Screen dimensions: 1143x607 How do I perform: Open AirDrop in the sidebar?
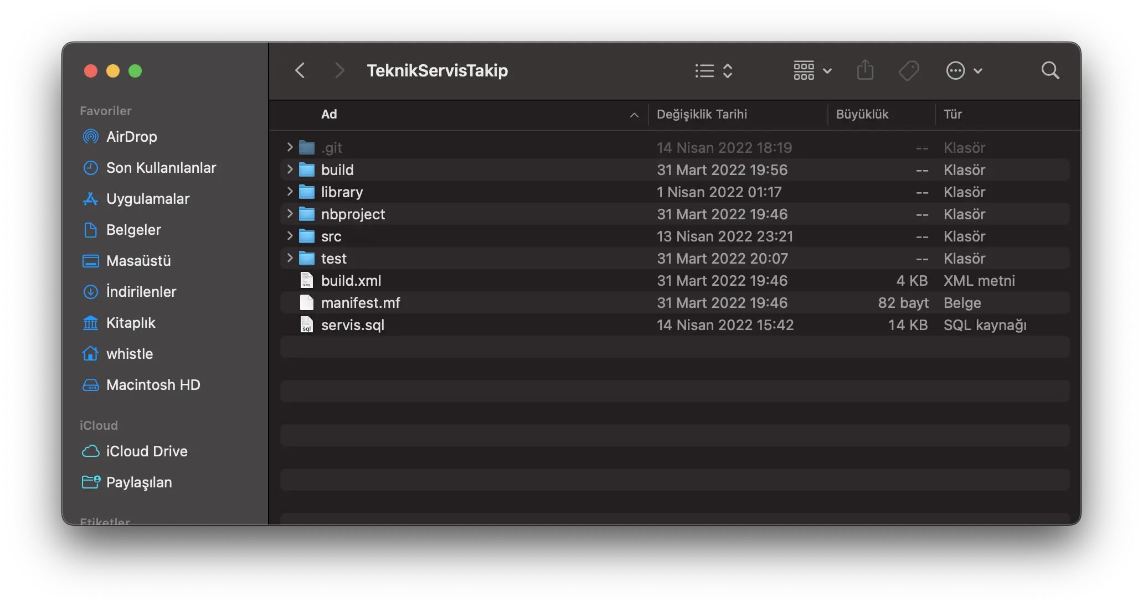pyautogui.click(x=120, y=137)
